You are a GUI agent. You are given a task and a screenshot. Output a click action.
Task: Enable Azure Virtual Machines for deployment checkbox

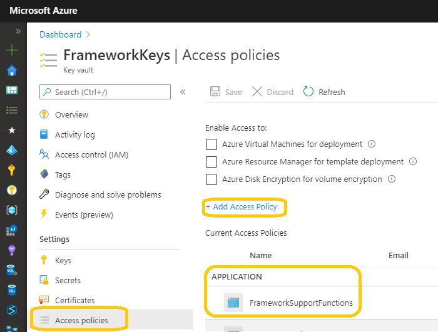[x=211, y=144]
